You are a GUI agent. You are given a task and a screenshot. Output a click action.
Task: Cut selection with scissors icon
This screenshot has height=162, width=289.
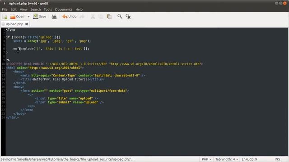coord(93,17)
